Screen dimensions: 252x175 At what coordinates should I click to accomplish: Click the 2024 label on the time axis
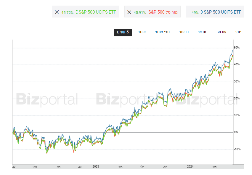pyautogui.click(x=190, y=167)
